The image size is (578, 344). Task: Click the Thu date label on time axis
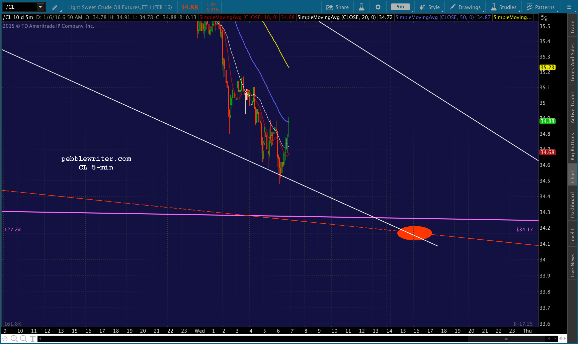coord(527,331)
